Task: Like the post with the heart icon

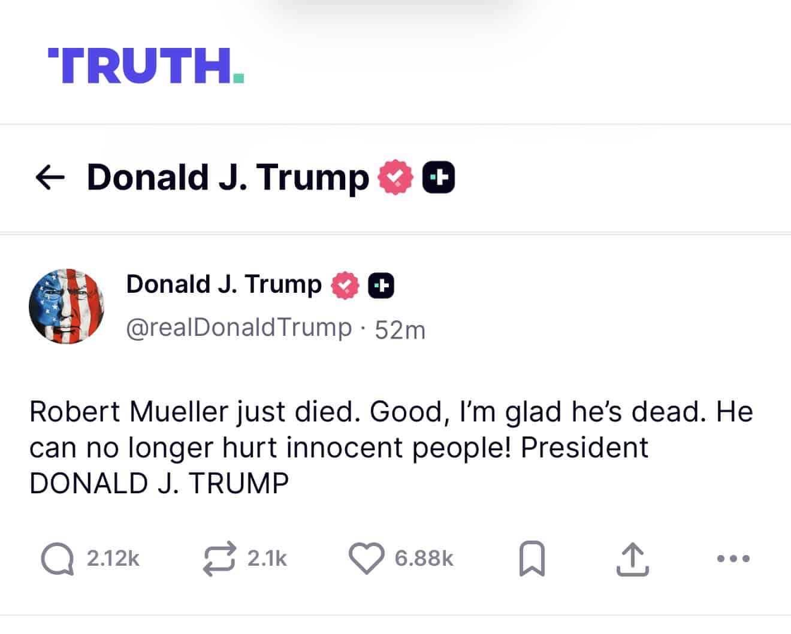Action: (366, 559)
